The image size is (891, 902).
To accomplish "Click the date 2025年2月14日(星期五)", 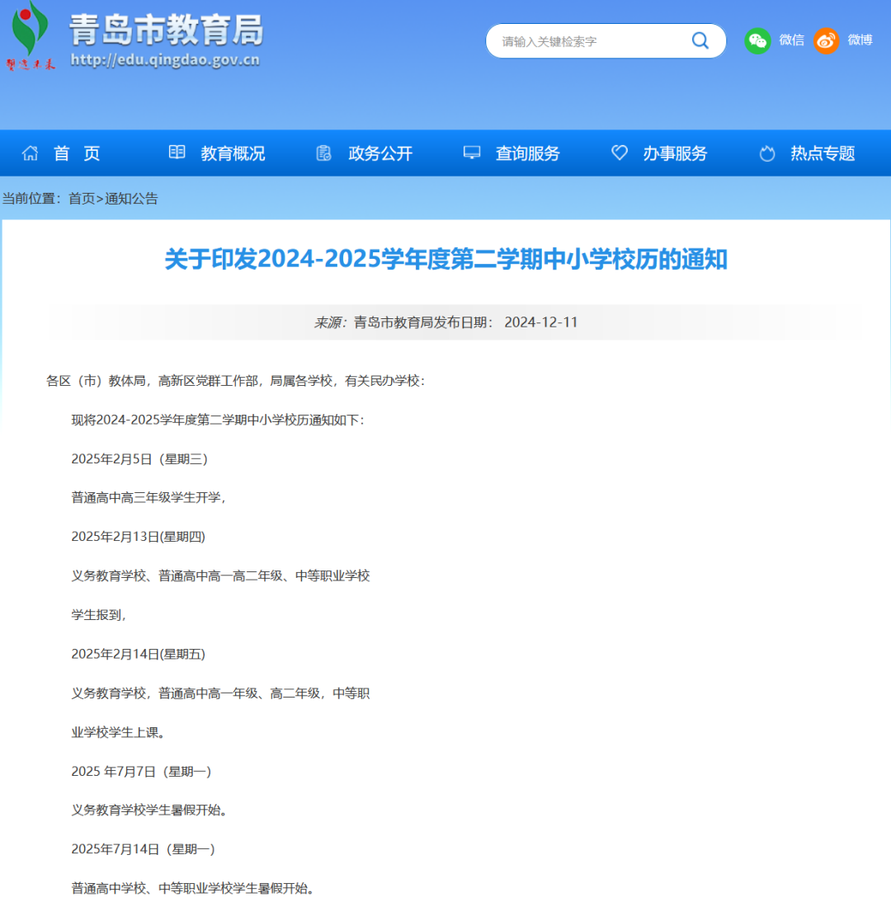I will pyautogui.click(x=138, y=654).
